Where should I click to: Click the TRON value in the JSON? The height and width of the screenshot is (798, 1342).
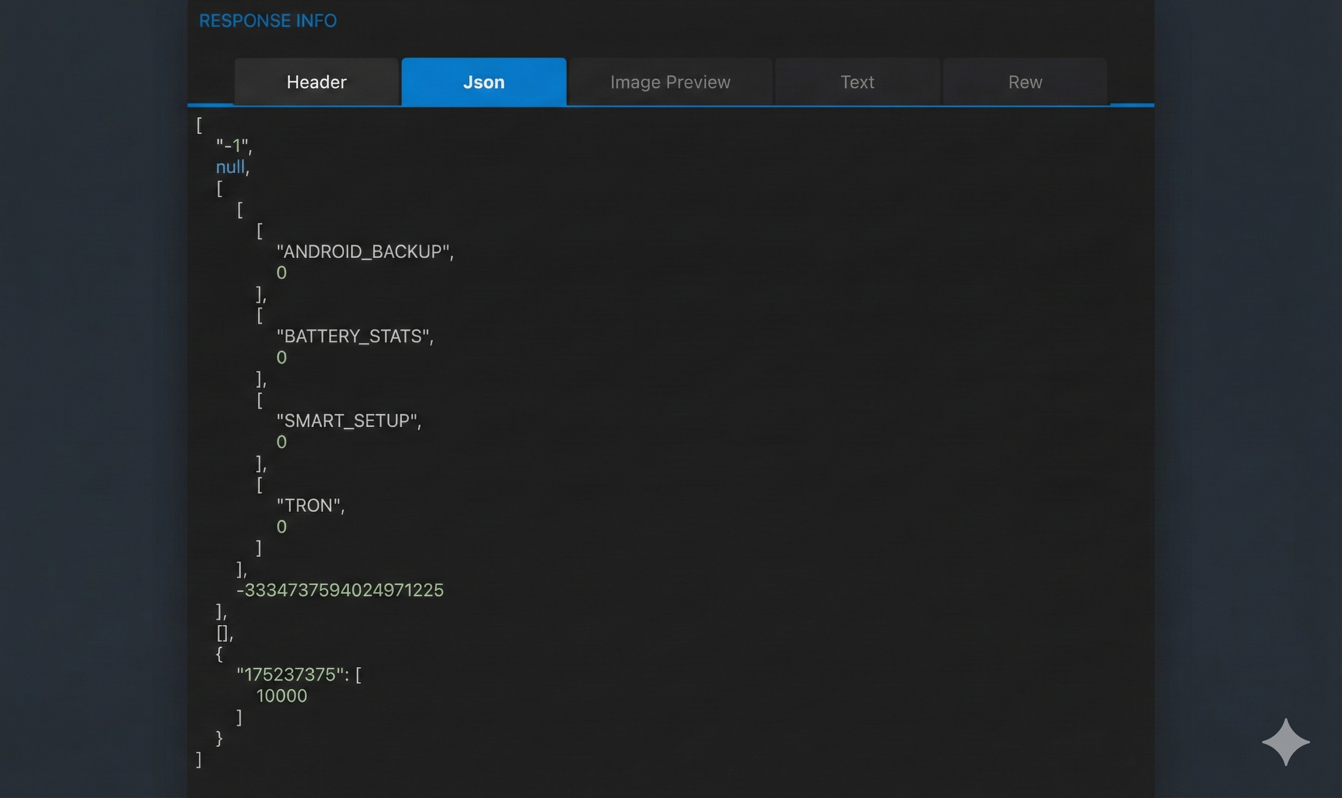coord(310,504)
